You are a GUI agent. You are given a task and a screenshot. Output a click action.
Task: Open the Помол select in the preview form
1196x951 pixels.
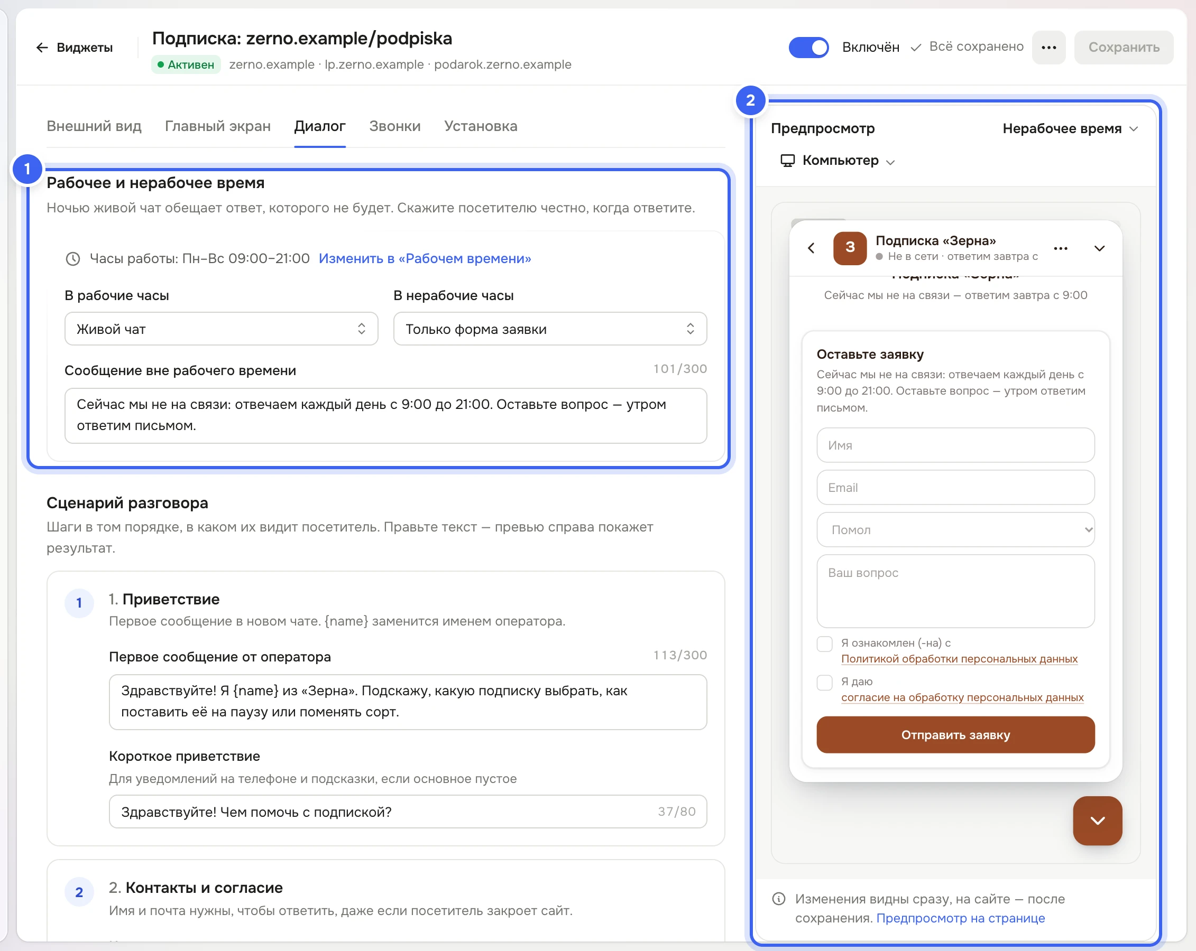coord(955,530)
